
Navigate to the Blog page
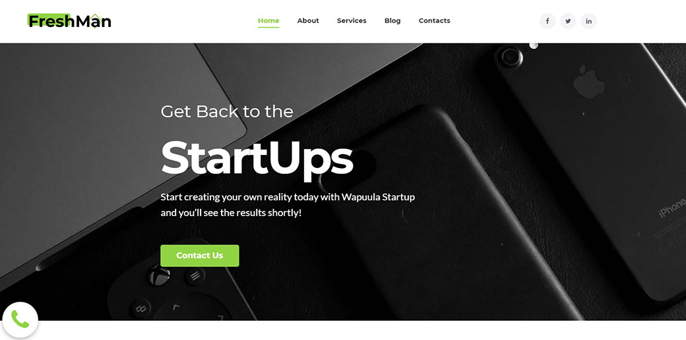[392, 20]
